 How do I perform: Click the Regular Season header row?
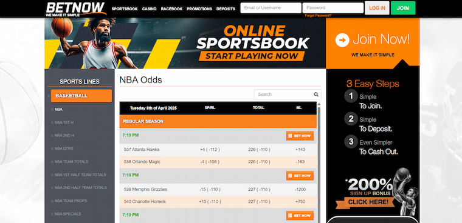(218, 121)
